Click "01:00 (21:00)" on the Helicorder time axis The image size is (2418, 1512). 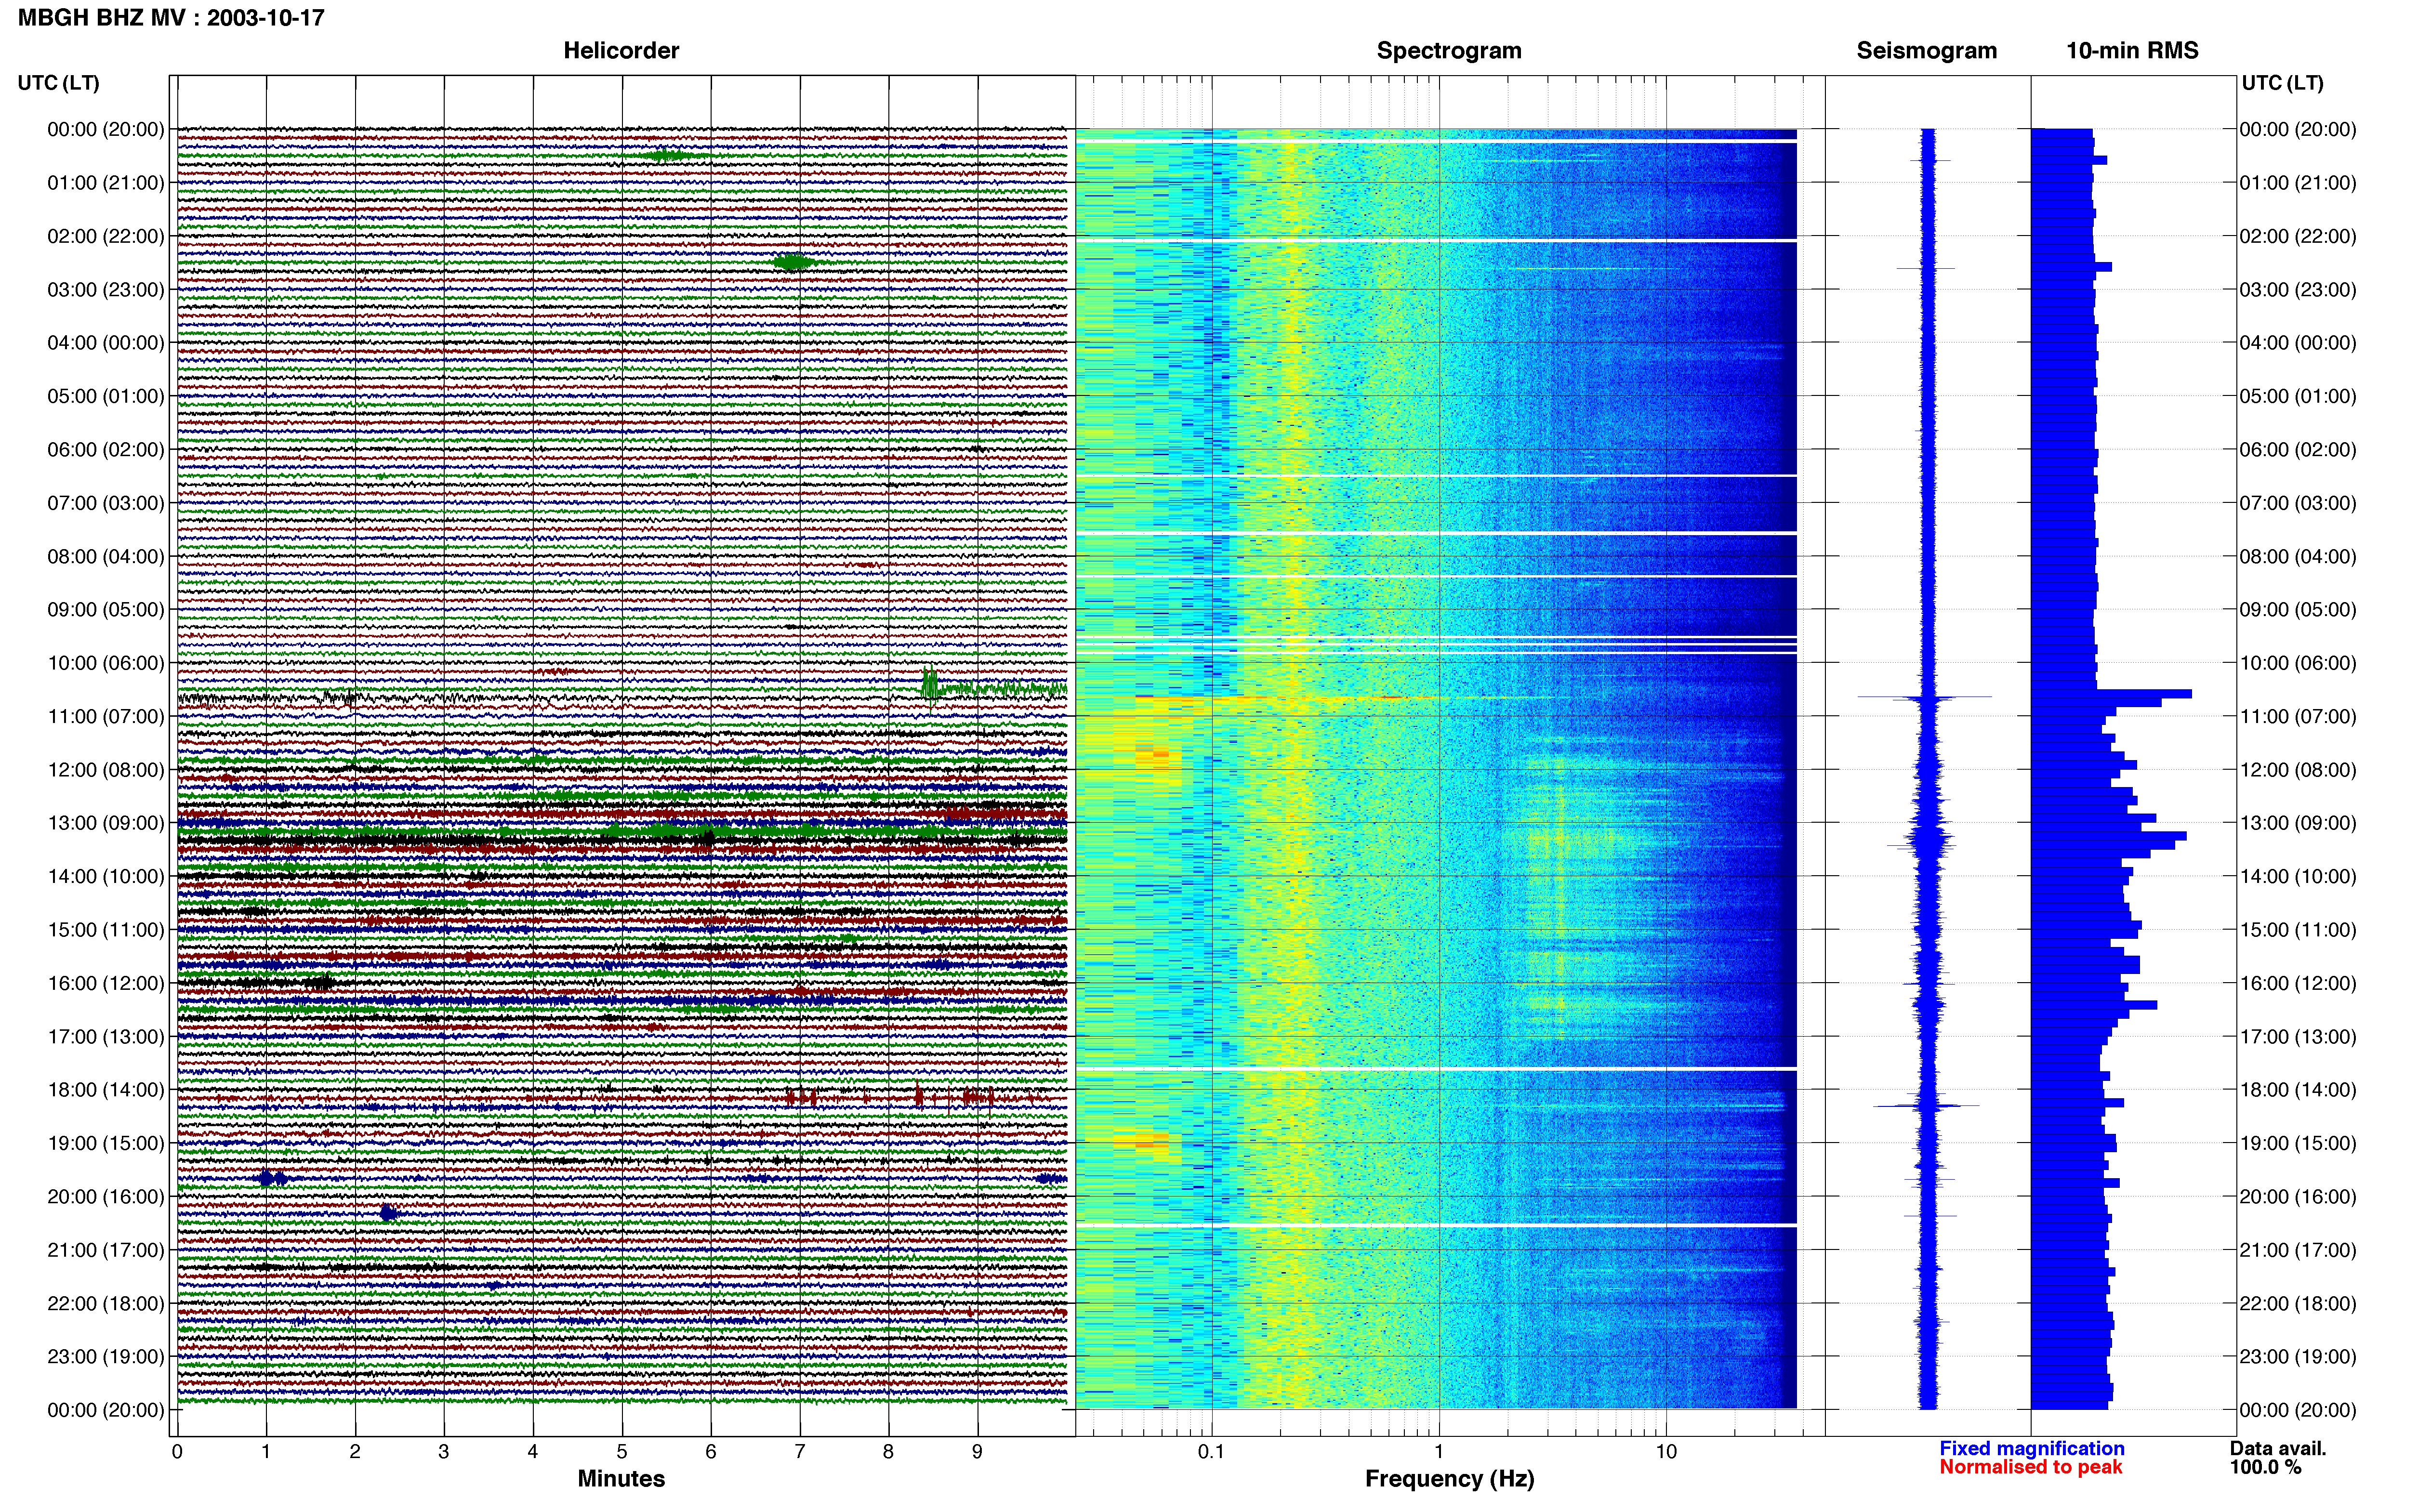coord(106,183)
